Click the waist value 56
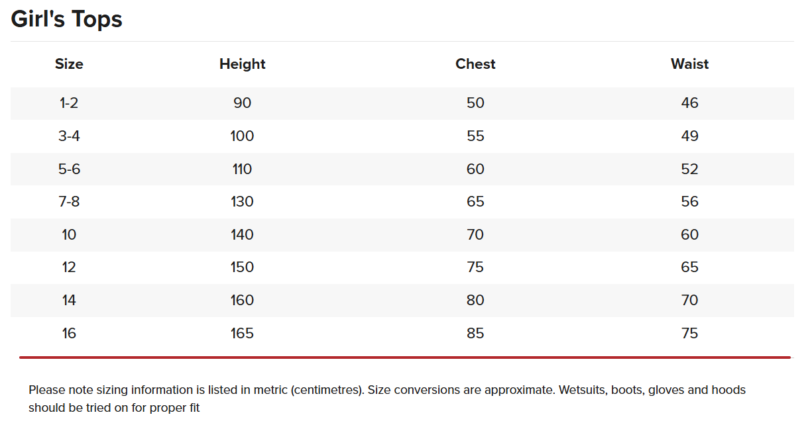812x429 pixels. (x=689, y=202)
